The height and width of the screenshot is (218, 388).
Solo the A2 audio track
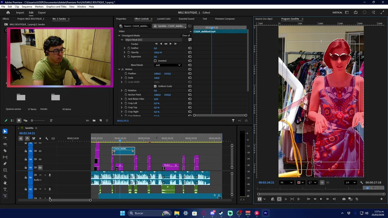click(45, 189)
